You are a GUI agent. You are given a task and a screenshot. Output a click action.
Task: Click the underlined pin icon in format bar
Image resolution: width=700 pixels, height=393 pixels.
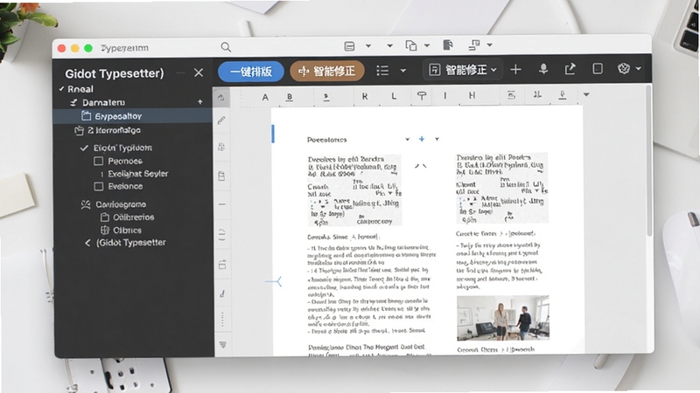coord(563,94)
